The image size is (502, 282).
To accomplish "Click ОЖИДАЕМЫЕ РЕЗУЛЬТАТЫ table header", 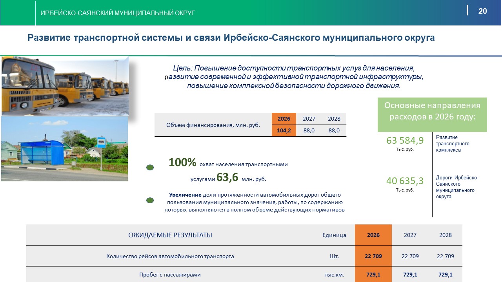I will coord(170,235).
